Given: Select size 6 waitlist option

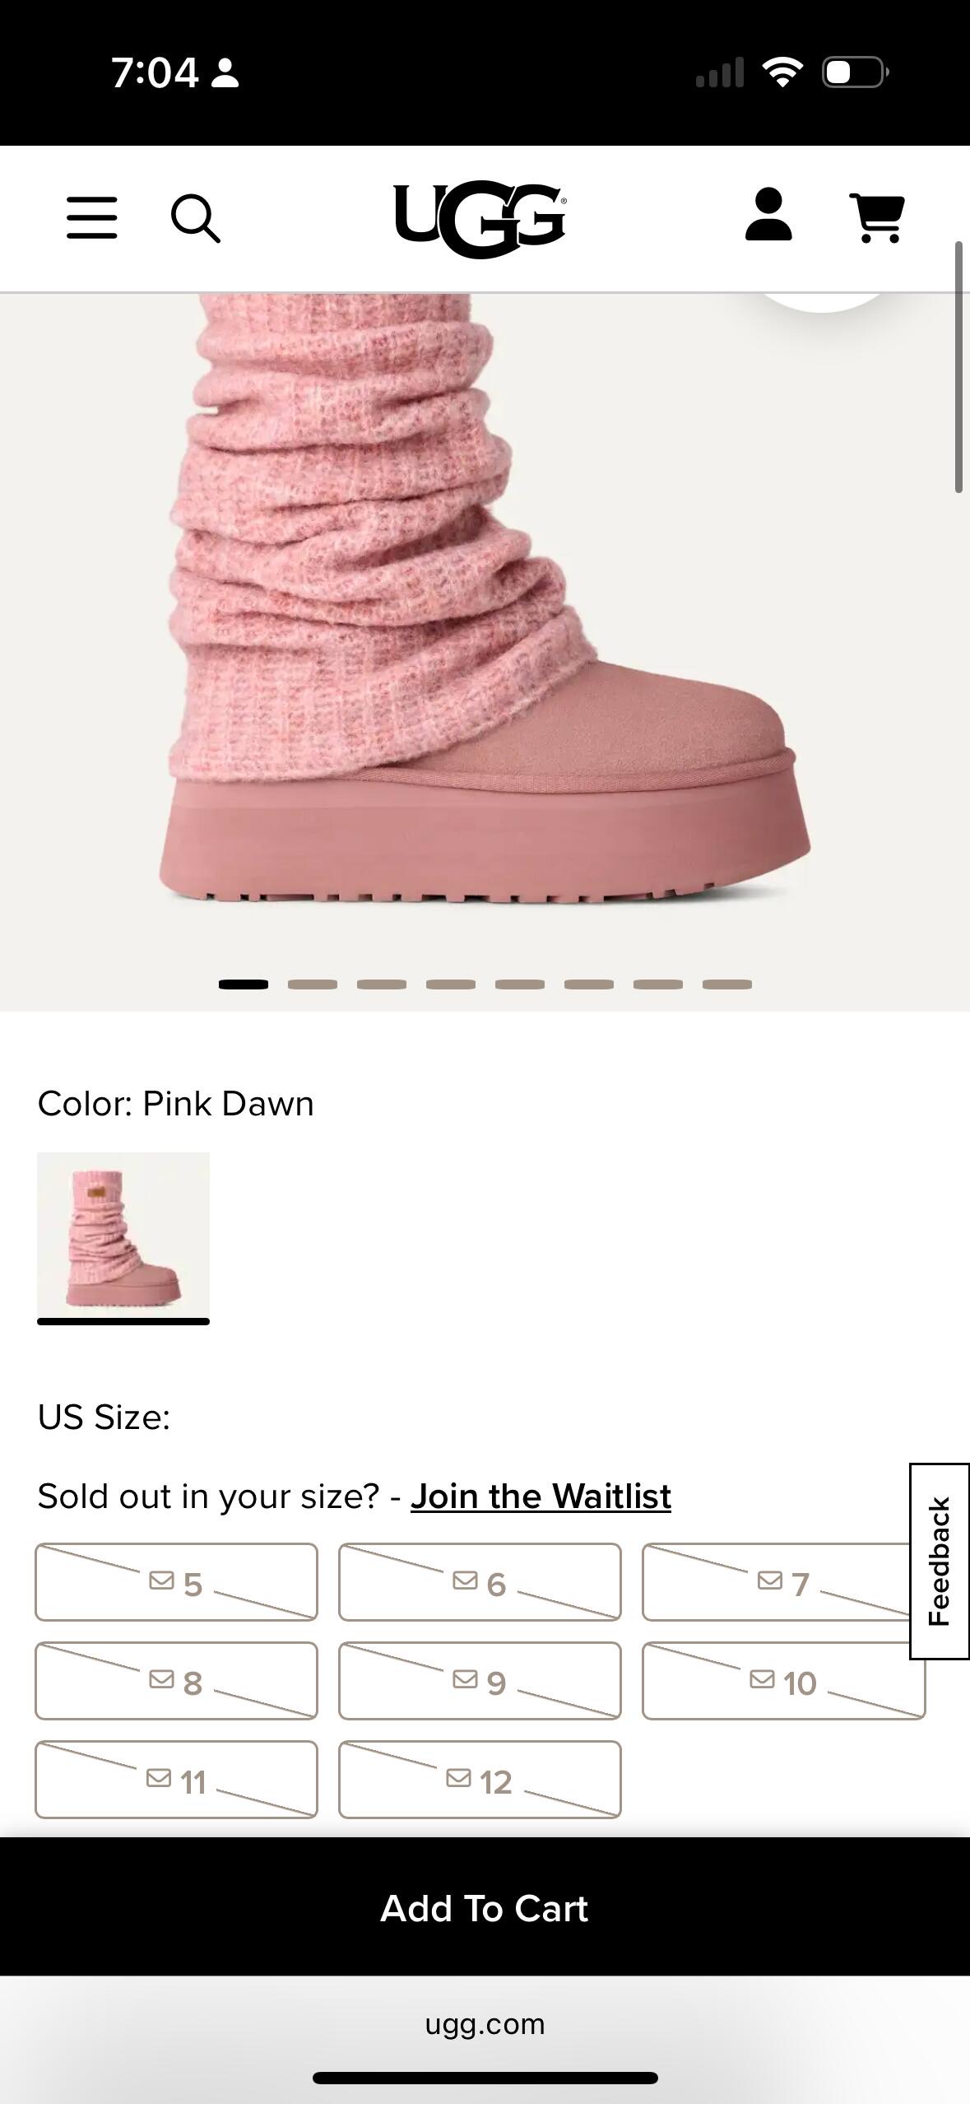Looking at the screenshot, I should (x=480, y=1582).
